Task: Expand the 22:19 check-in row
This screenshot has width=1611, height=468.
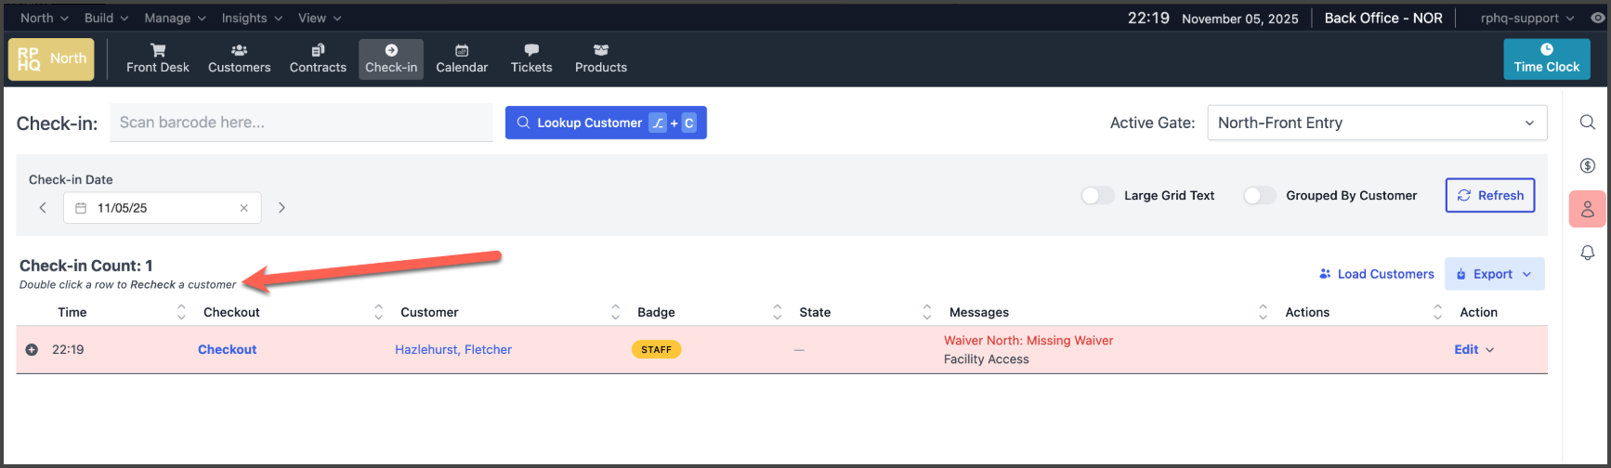Action: [x=32, y=350]
